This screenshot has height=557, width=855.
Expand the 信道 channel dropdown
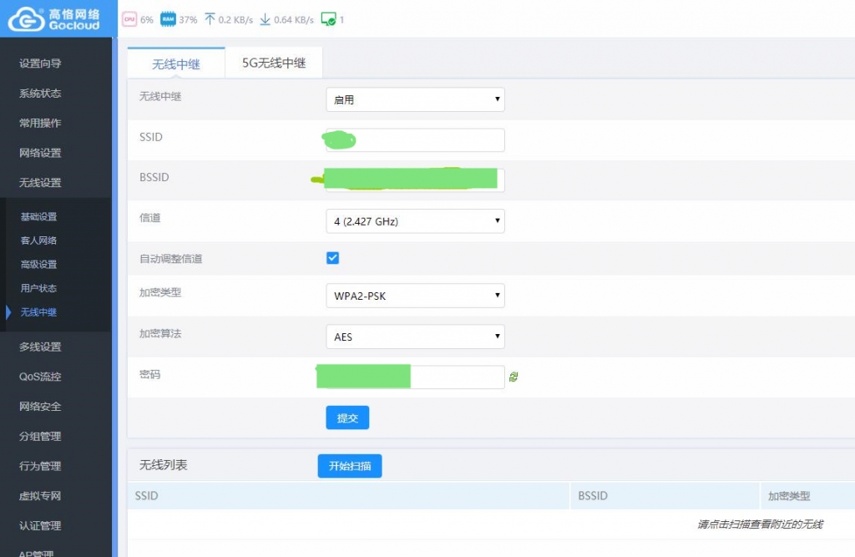pos(415,221)
